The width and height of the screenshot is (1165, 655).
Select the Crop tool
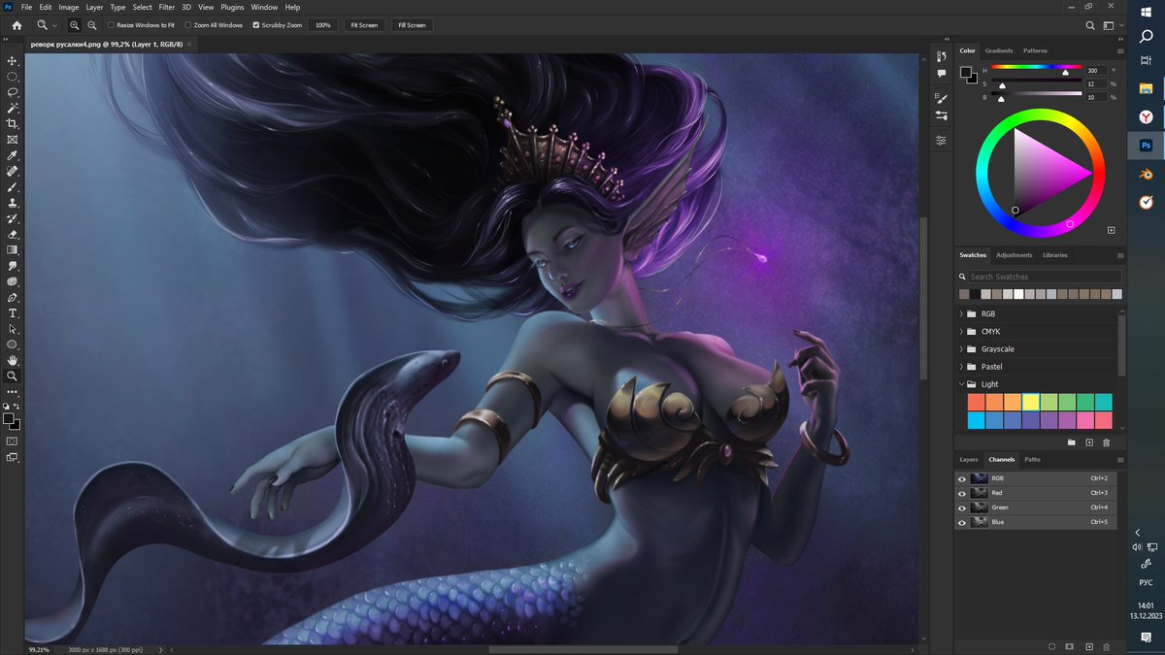coord(13,124)
